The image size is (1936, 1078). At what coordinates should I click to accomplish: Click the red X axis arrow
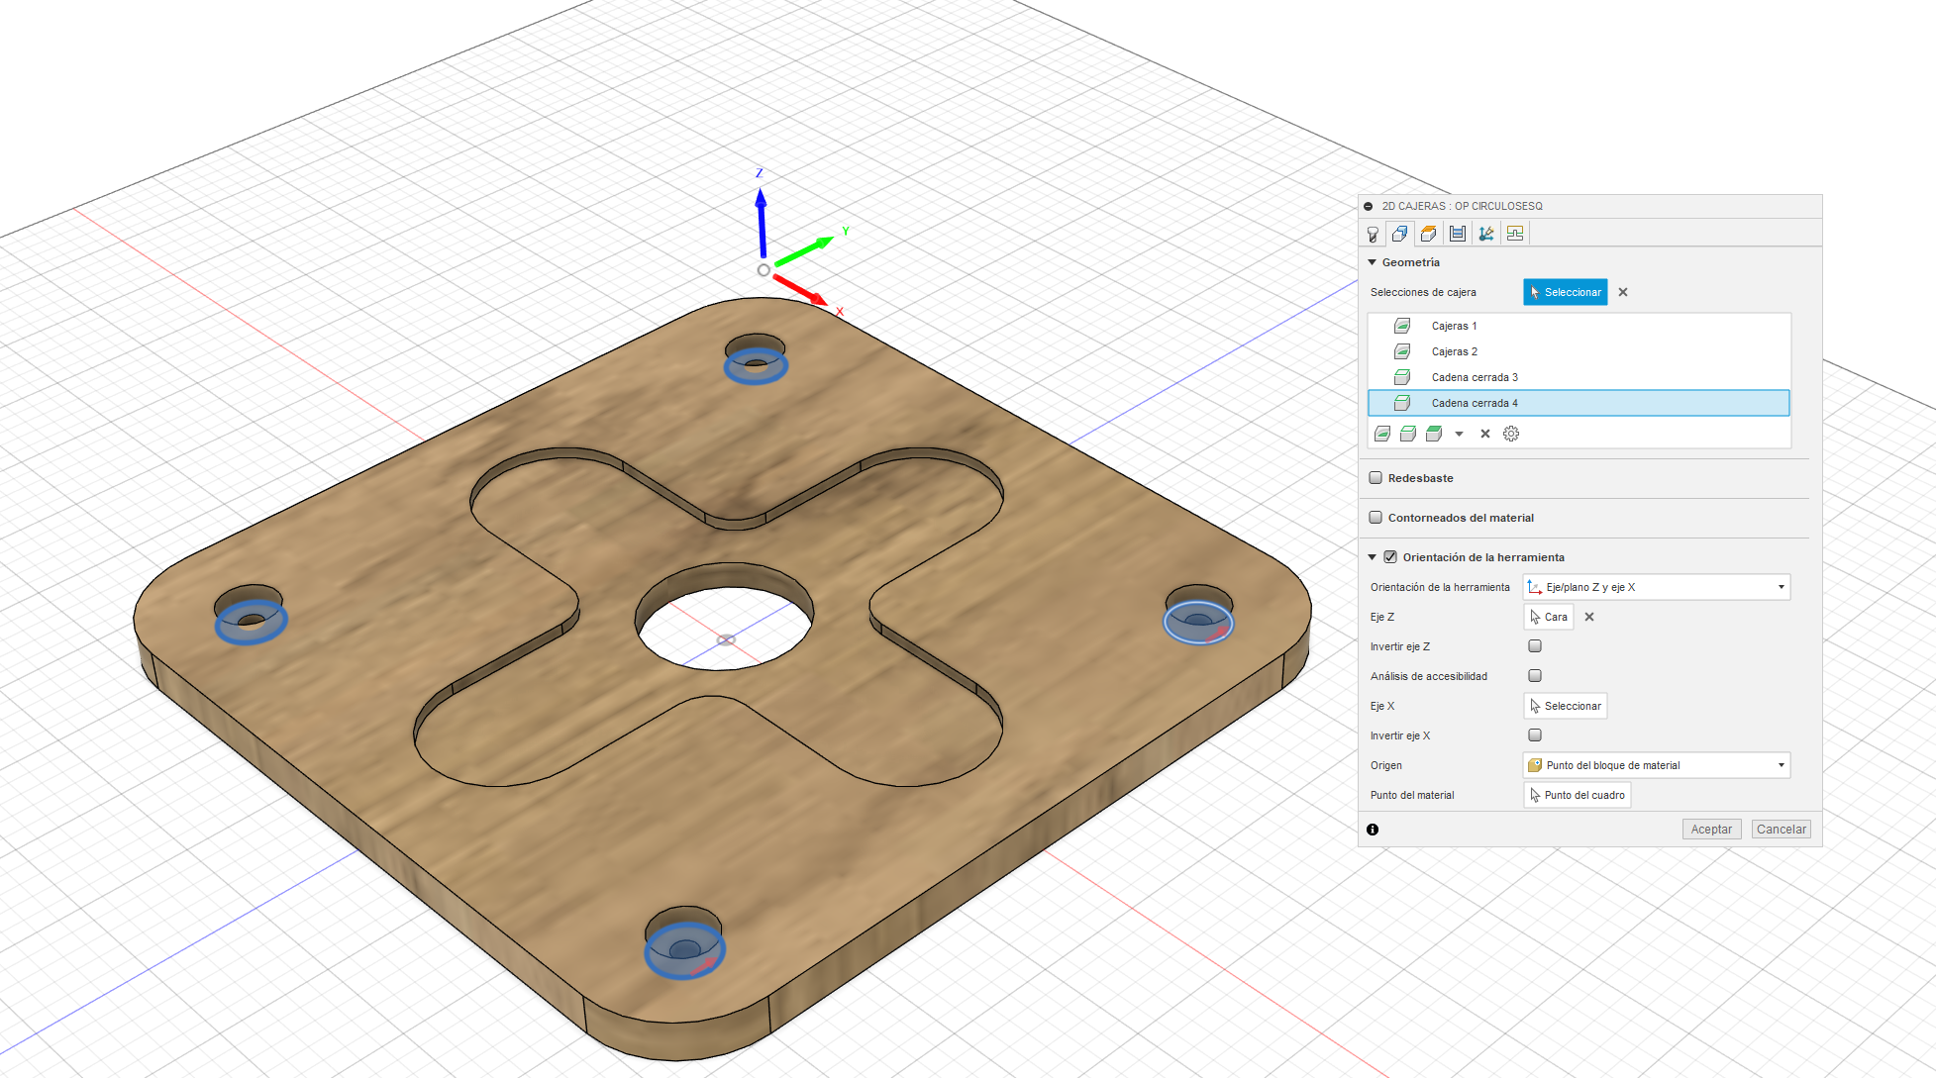point(800,290)
